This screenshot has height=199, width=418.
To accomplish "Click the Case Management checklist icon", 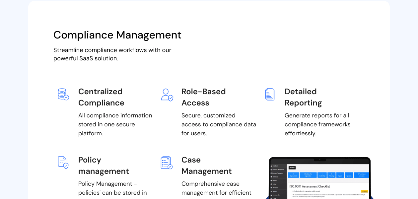I will [x=167, y=163].
